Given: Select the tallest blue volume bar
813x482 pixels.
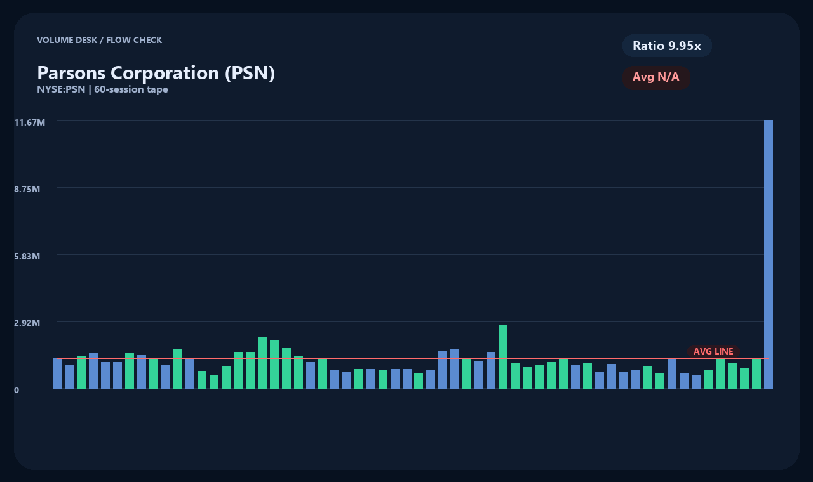Looking at the screenshot, I should [x=769, y=254].
